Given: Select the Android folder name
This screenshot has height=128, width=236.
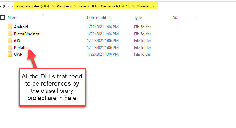Looking at the screenshot, I should [x=21, y=27].
